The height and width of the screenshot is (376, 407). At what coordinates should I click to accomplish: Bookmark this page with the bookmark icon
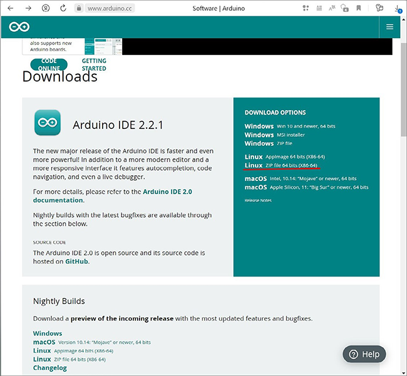(x=359, y=8)
